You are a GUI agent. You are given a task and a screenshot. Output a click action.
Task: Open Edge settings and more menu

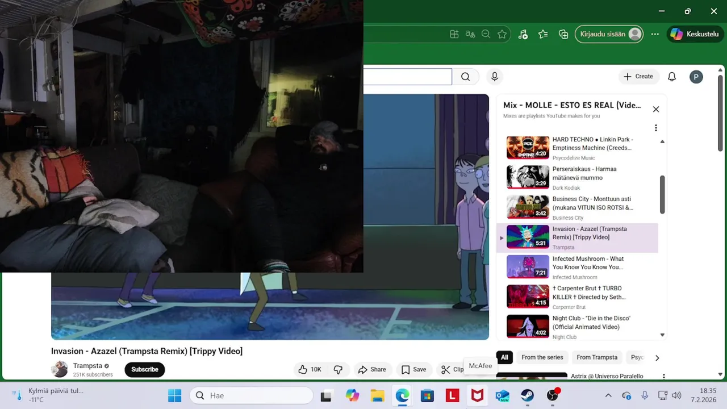click(655, 34)
